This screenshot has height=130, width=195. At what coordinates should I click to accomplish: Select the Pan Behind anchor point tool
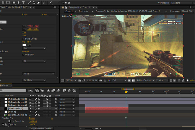coord(8,3)
